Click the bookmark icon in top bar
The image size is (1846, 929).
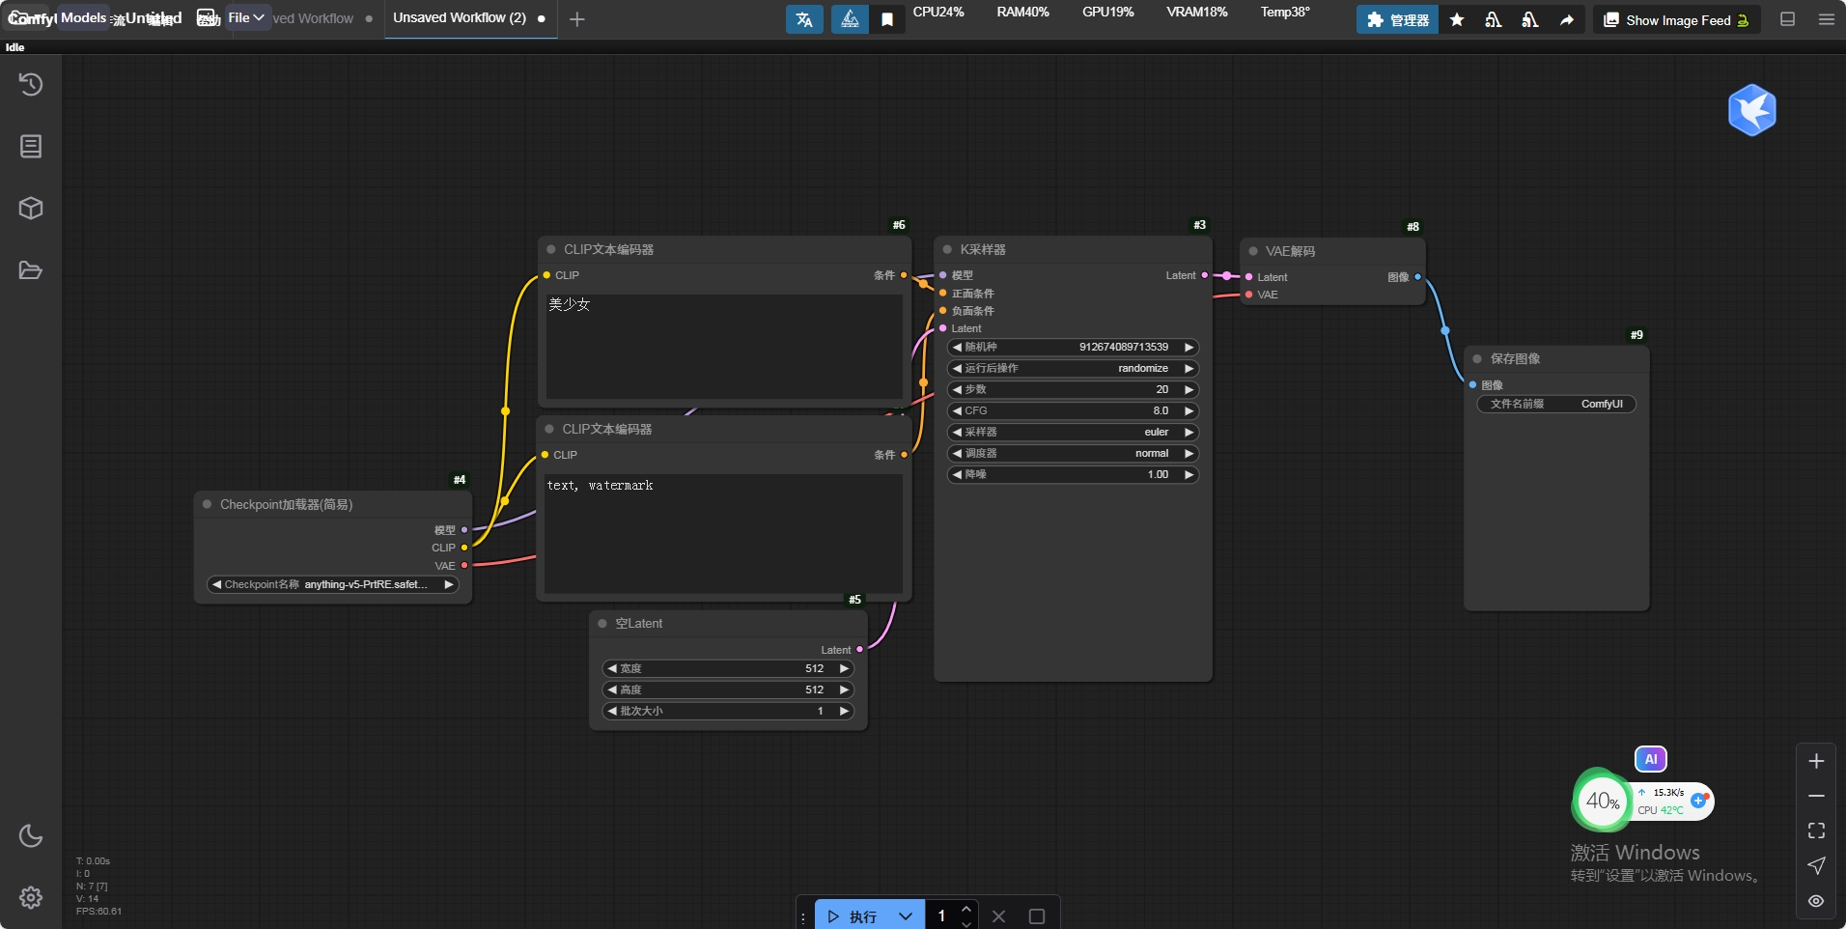pos(887,19)
